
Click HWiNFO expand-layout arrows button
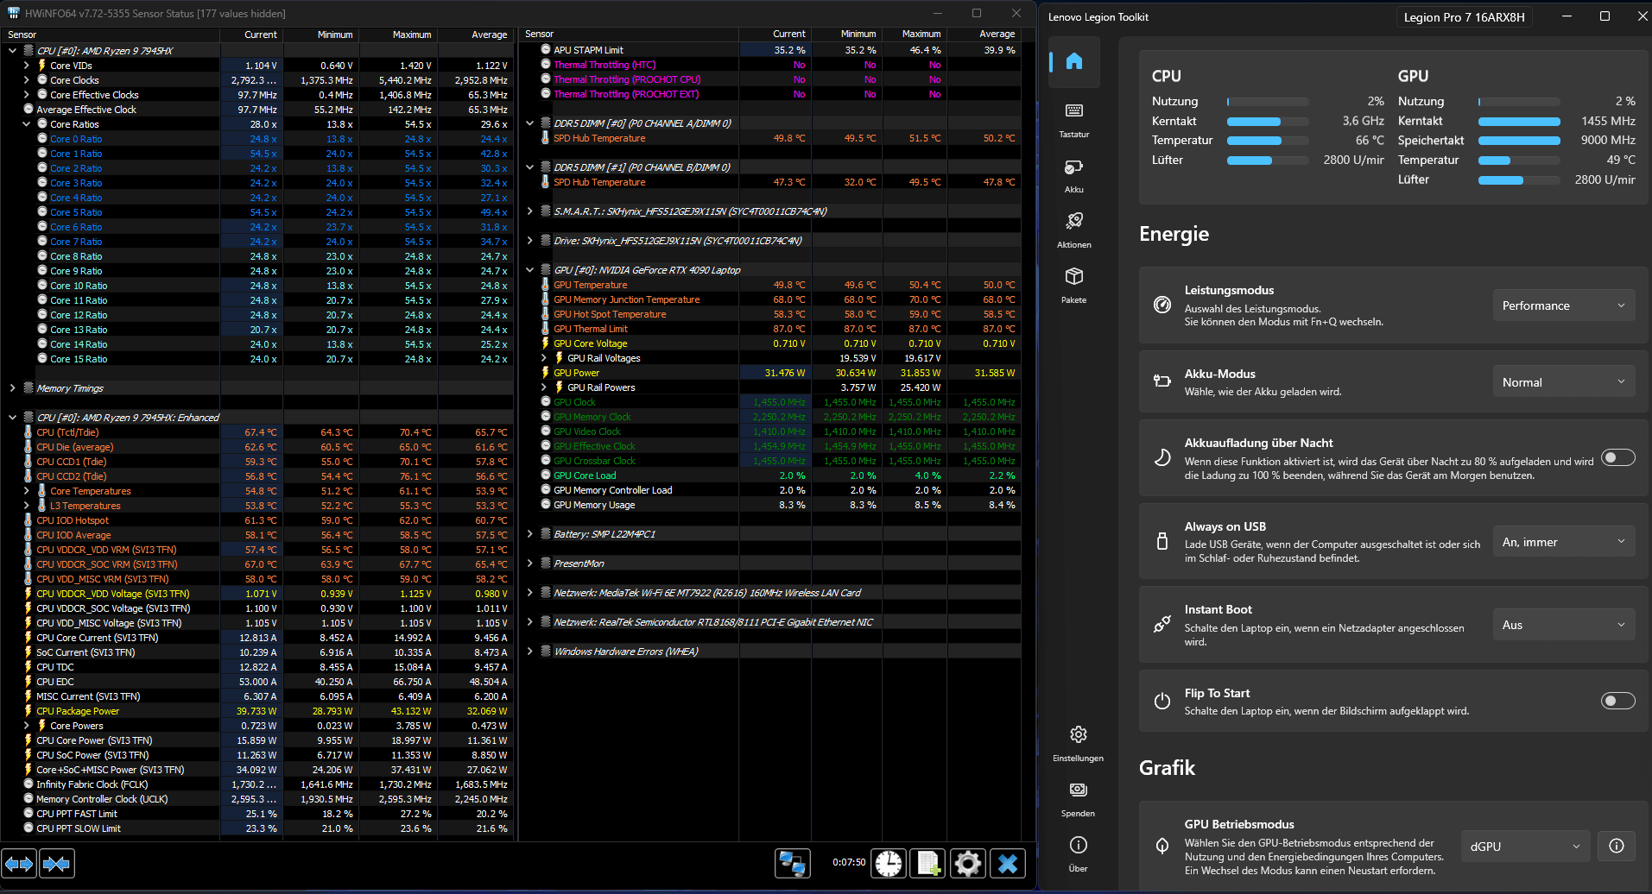(x=19, y=863)
